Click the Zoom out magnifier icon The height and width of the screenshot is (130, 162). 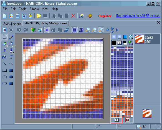[x=94, y=30]
